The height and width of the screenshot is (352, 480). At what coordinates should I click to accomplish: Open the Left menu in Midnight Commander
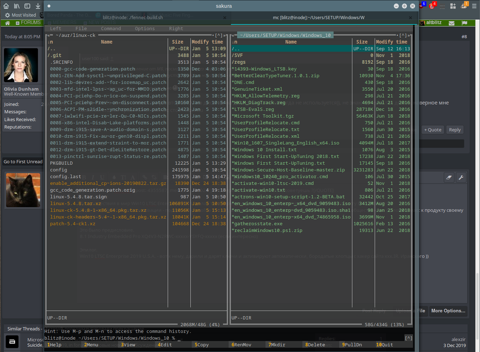[x=56, y=29]
